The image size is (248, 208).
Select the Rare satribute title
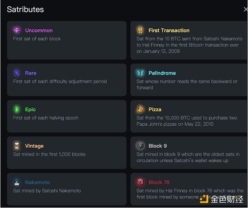[x=31, y=73]
